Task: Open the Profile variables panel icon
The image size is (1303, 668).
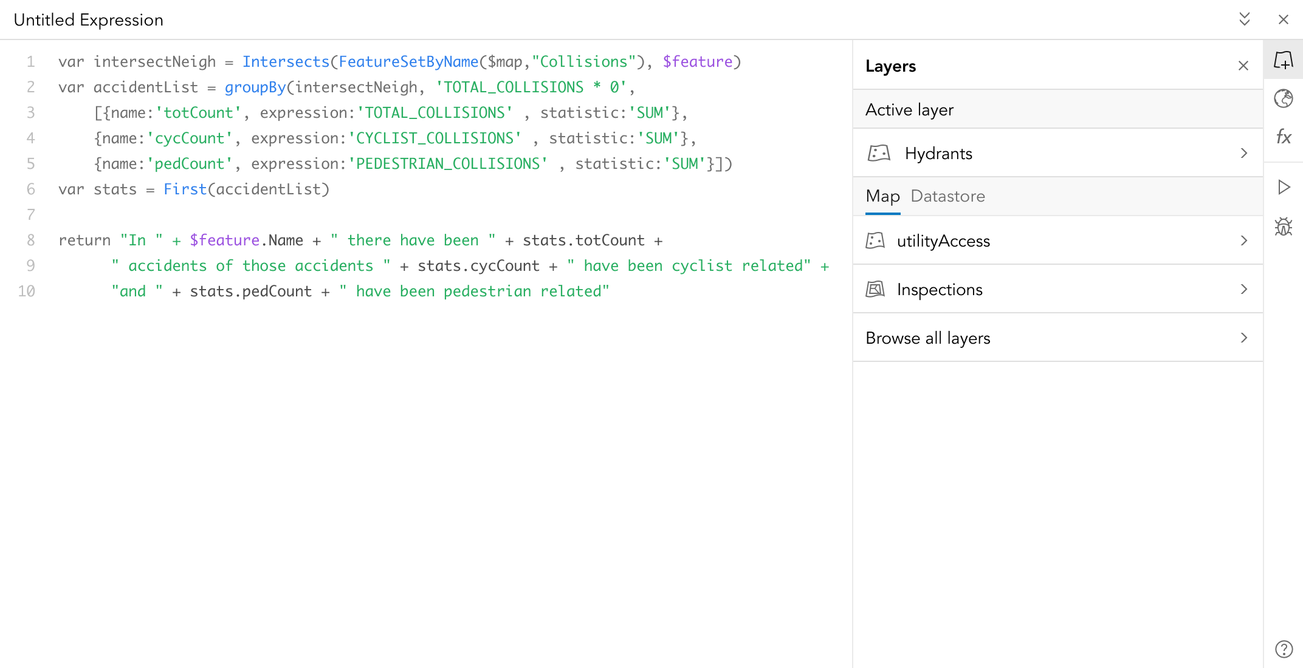Action: [x=1283, y=60]
